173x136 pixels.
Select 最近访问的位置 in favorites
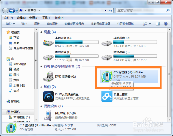(23, 48)
